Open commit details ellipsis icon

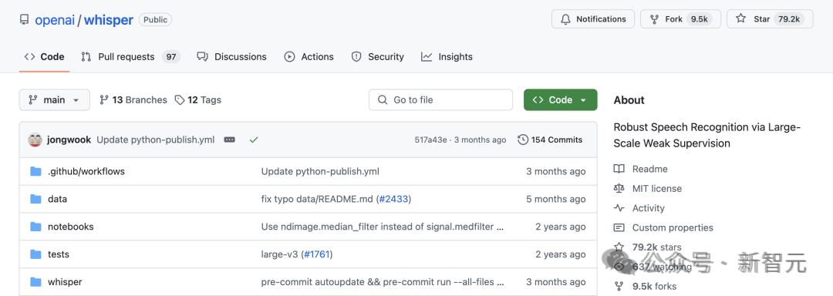coord(230,140)
